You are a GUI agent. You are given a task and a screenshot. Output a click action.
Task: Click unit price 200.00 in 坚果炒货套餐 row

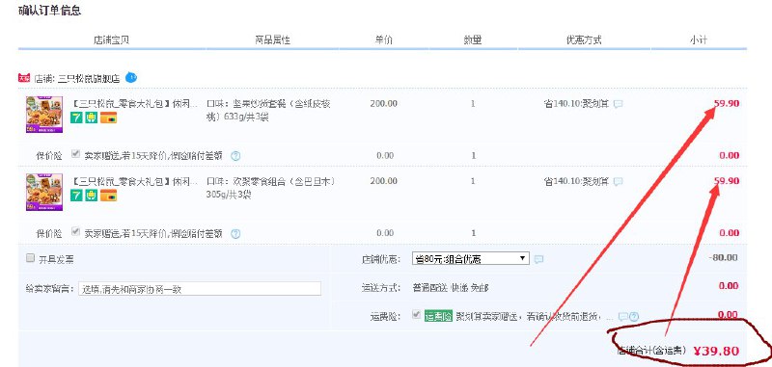coord(384,104)
